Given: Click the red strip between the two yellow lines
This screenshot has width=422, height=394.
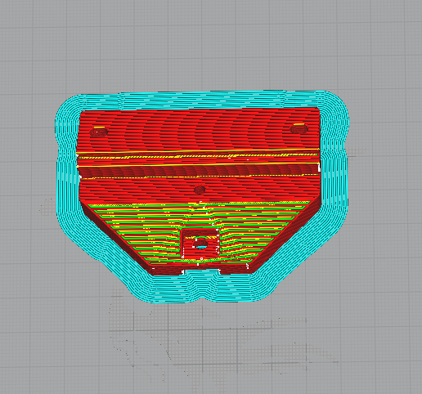Looking at the screenshot, I should coord(199,161).
